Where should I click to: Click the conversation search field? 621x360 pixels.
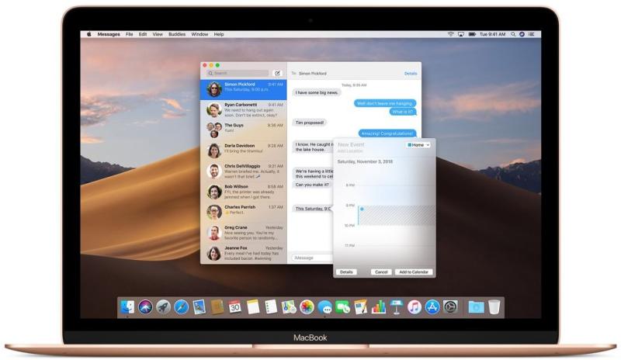coord(238,73)
